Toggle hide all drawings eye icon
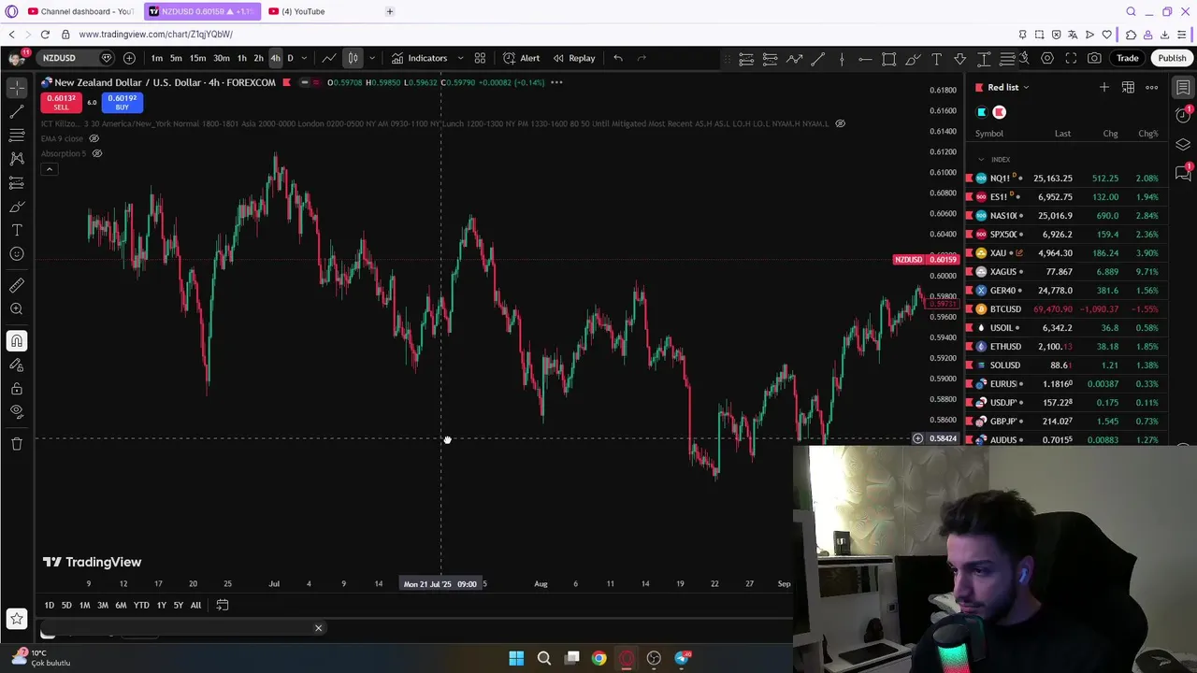Screen dimensions: 1197x673 click(x=17, y=411)
